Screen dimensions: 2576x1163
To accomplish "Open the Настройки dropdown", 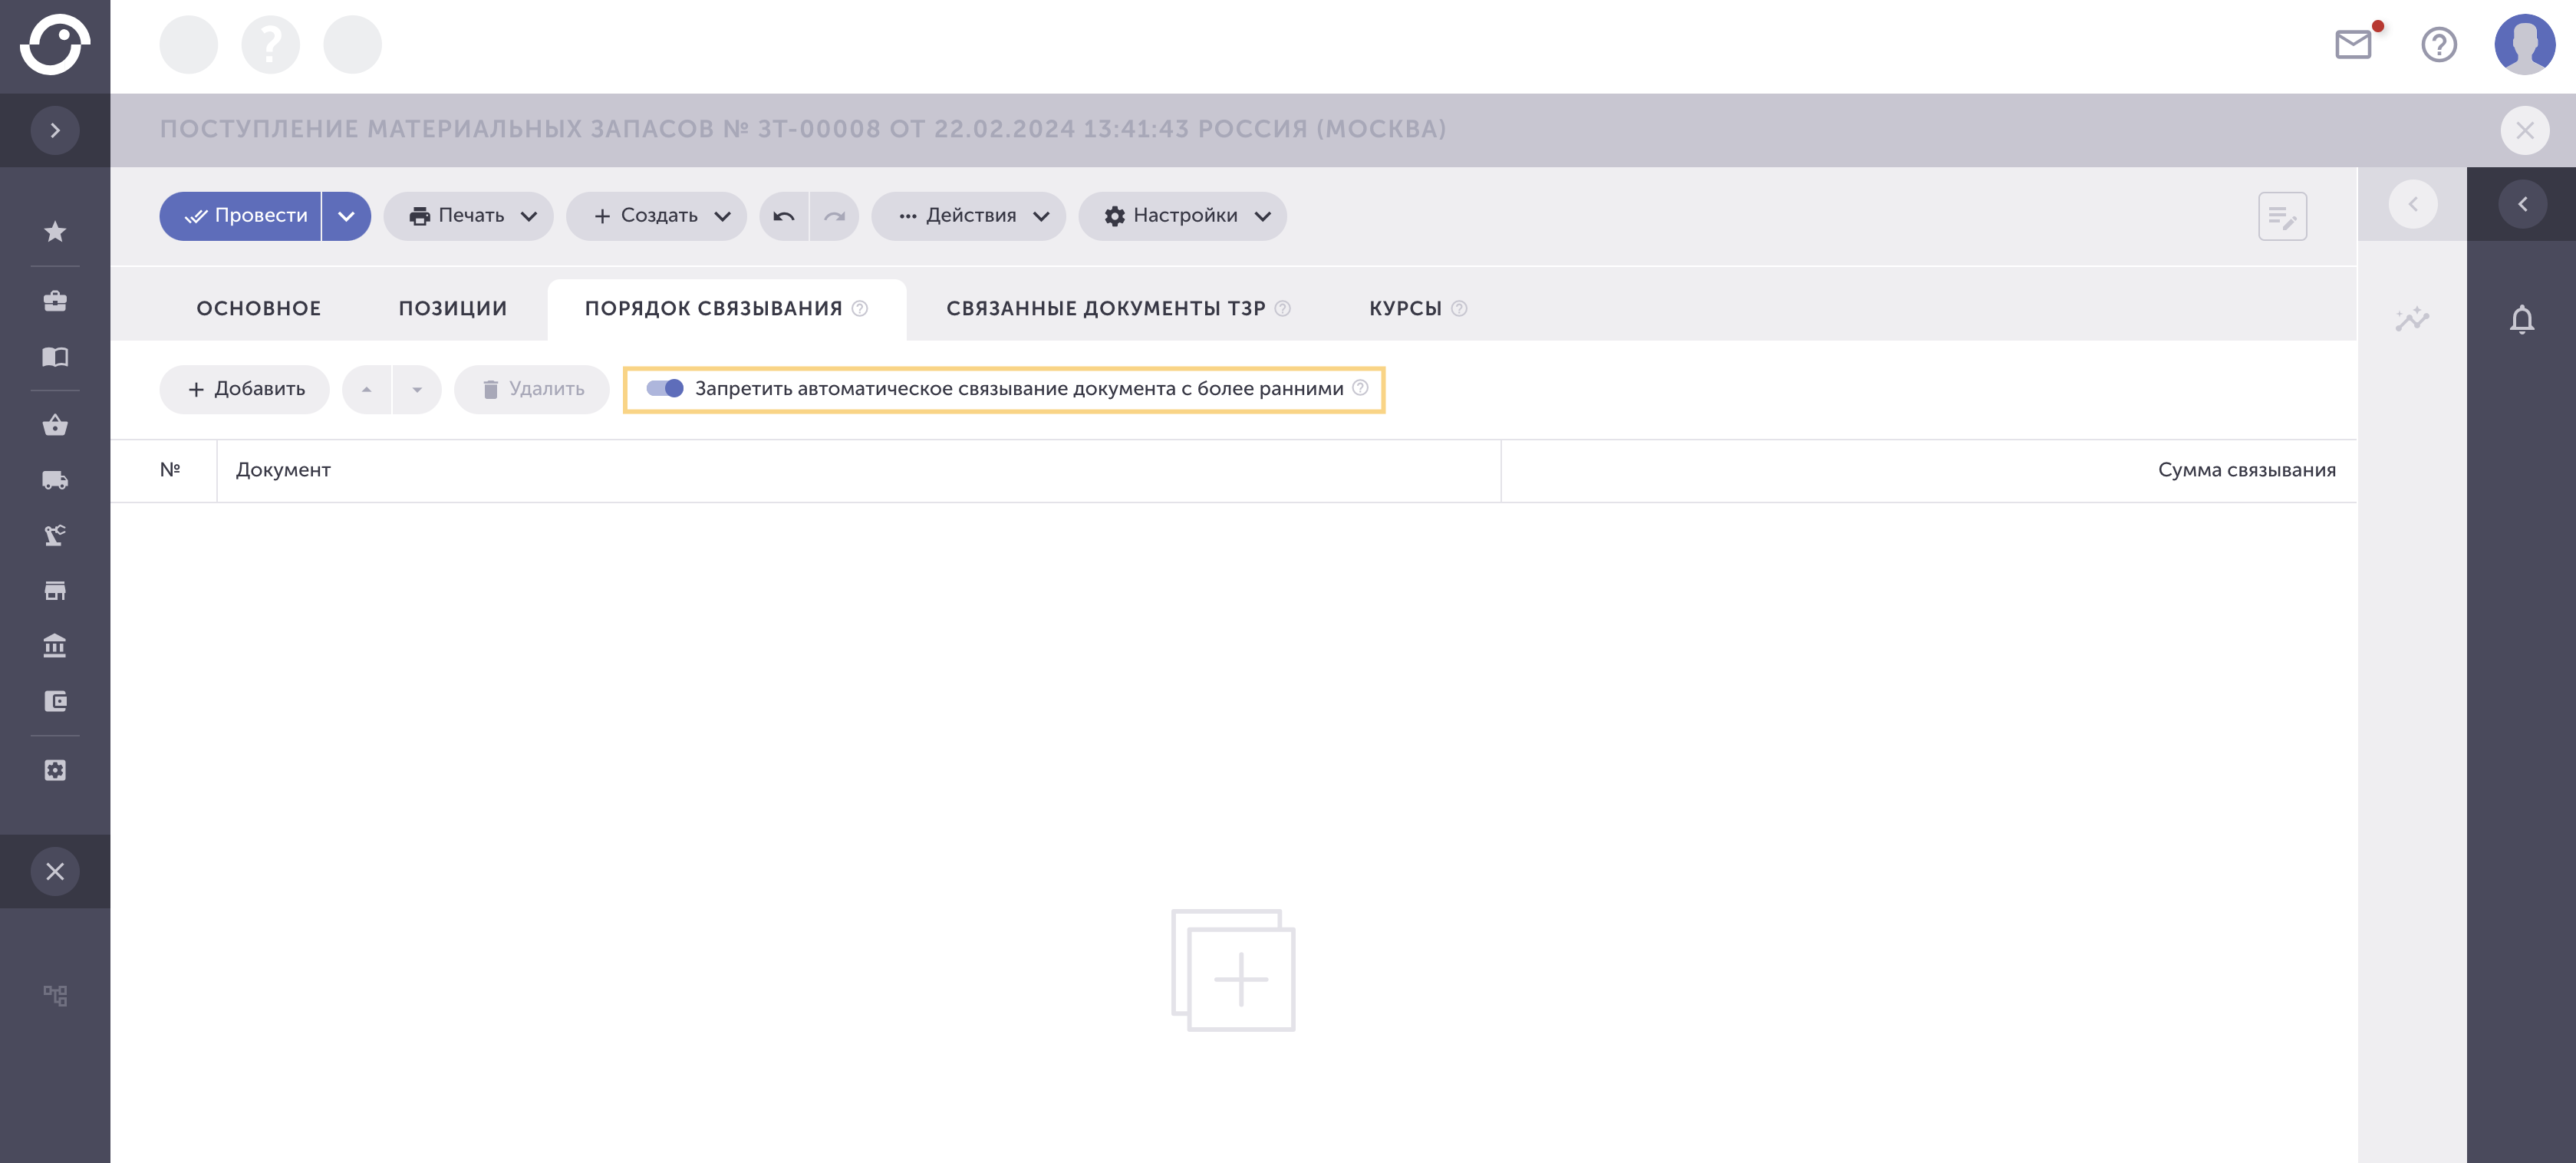I will tap(1182, 216).
